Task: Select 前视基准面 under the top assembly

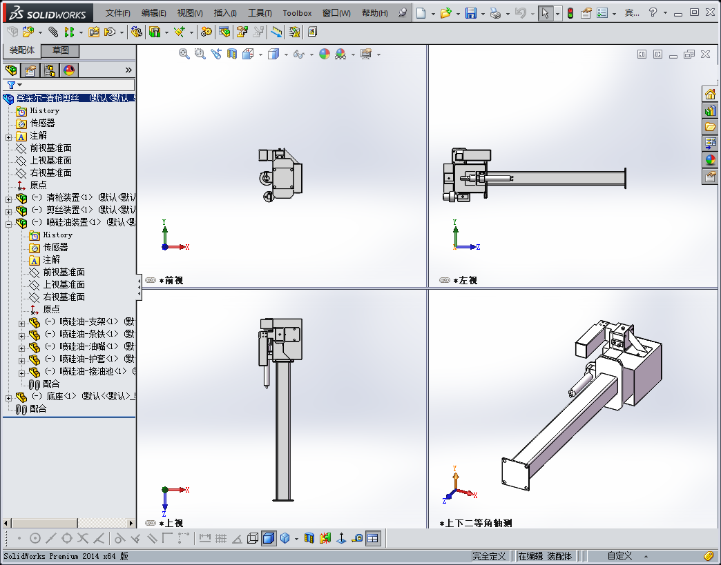Action: click(x=50, y=148)
